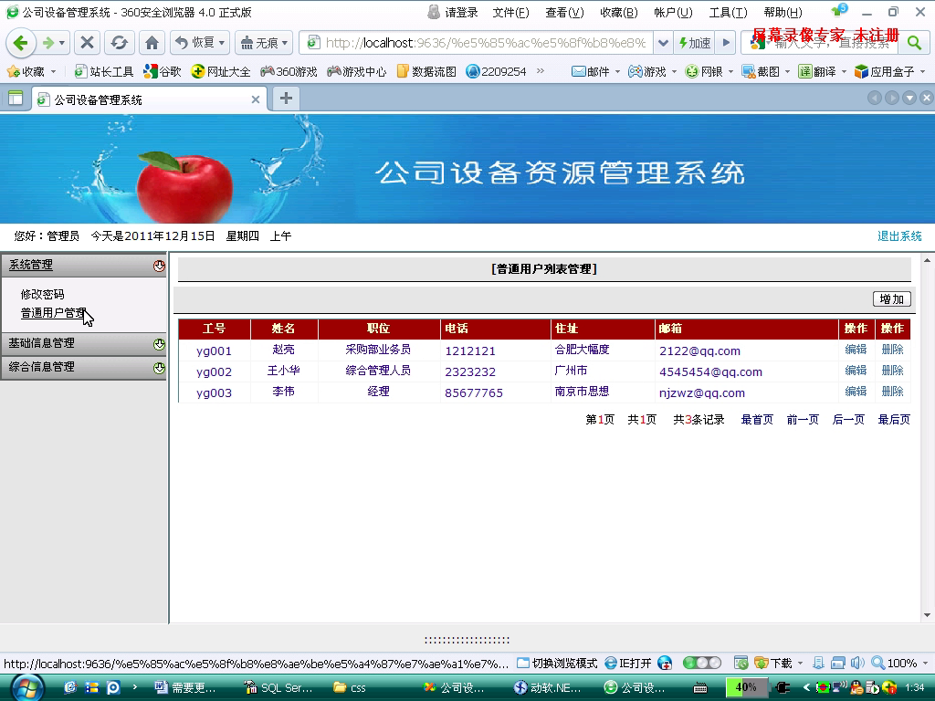Image resolution: width=935 pixels, height=701 pixels.
Task: Open the 工具(T) menu
Action: pyautogui.click(x=728, y=13)
